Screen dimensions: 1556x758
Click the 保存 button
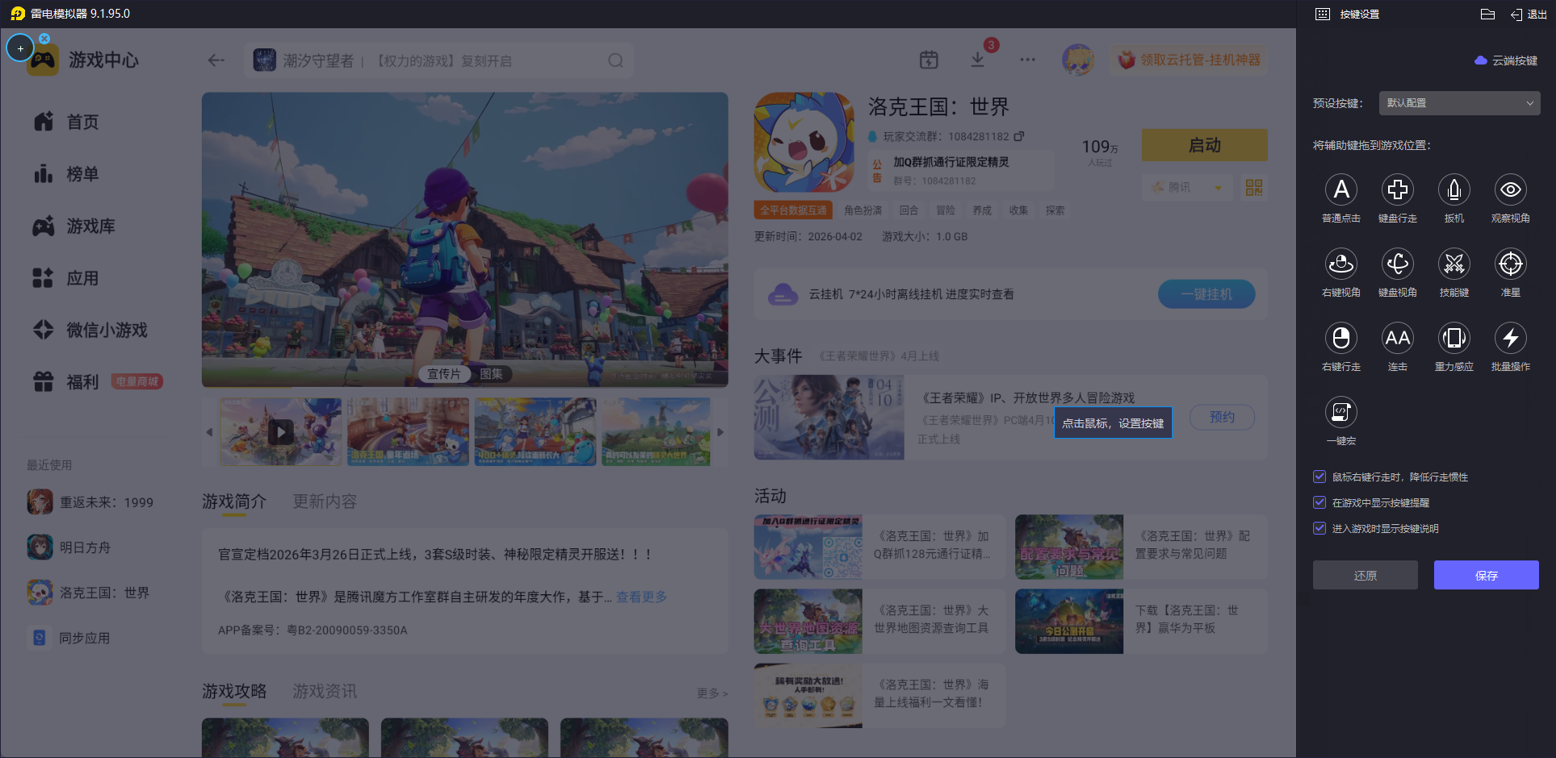[1486, 575]
